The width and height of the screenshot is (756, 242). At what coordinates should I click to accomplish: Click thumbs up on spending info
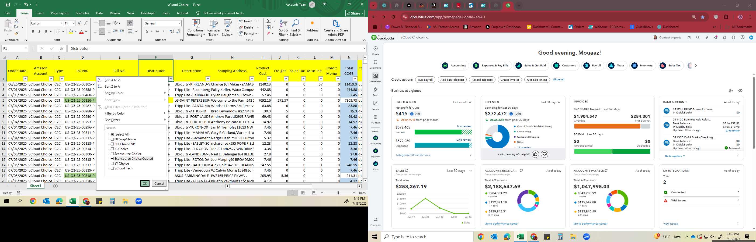pos(535,154)
